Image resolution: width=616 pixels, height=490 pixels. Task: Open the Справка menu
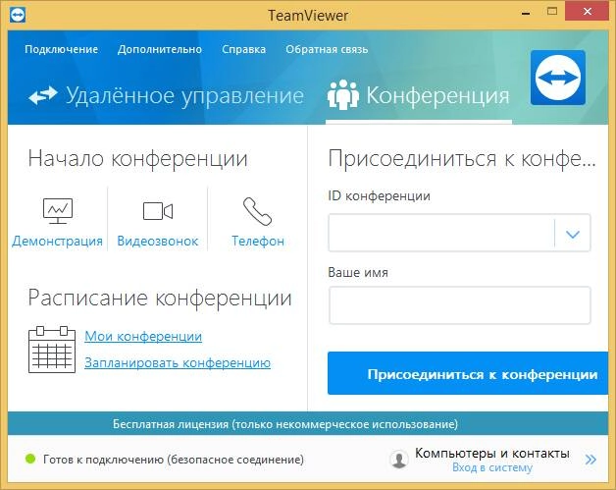coord(243,49)
